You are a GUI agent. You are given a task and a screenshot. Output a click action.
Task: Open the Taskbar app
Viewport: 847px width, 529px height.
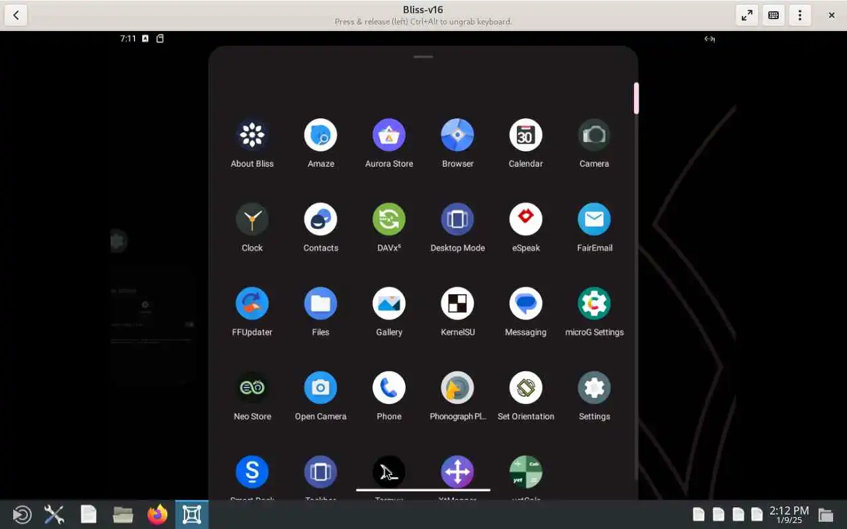click(x=321, y=472)
